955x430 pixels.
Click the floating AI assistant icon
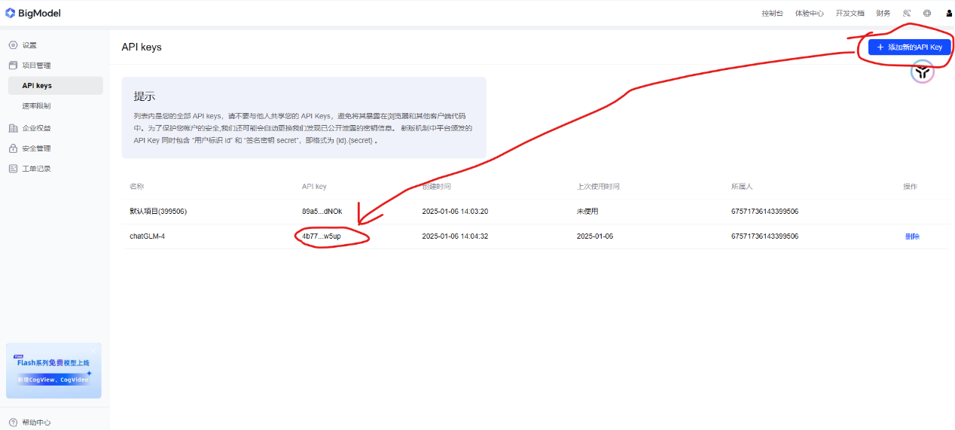point(923,72)
